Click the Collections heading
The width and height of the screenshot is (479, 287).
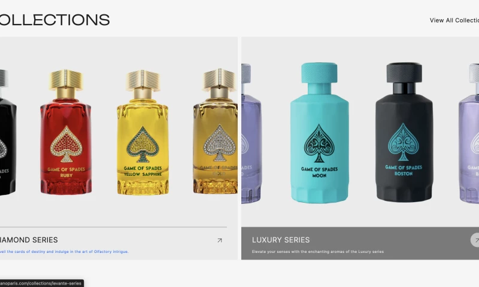point(54,20)
